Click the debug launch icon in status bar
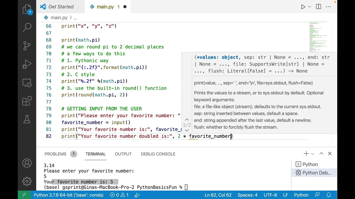This screenshot has height=199, width=355. pyautogui.click(x=137, y=195)
